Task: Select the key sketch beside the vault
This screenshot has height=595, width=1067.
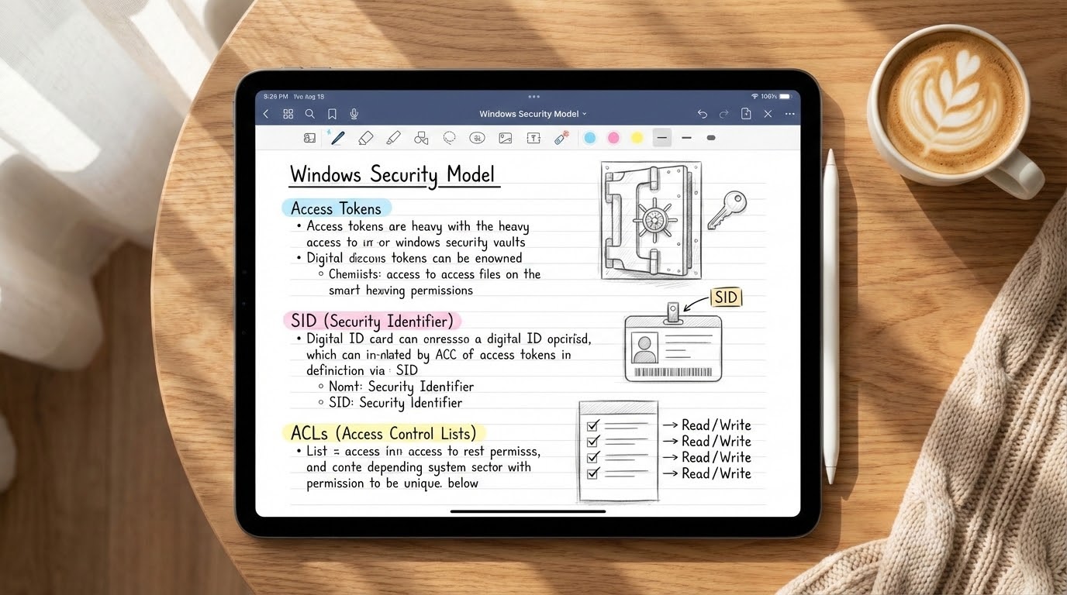Action: (x=727, y=208)
